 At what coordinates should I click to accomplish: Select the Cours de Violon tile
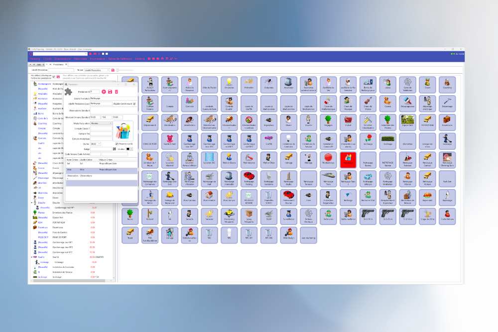pos(368,103)
